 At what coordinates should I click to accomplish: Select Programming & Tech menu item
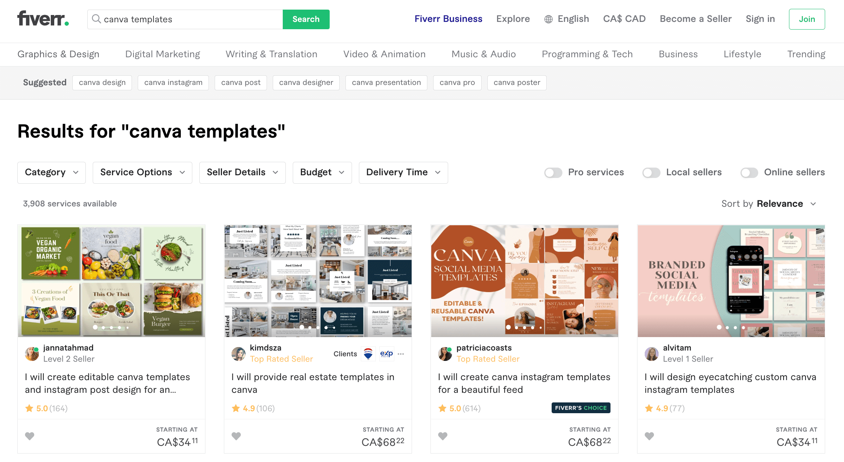[587, 54]
